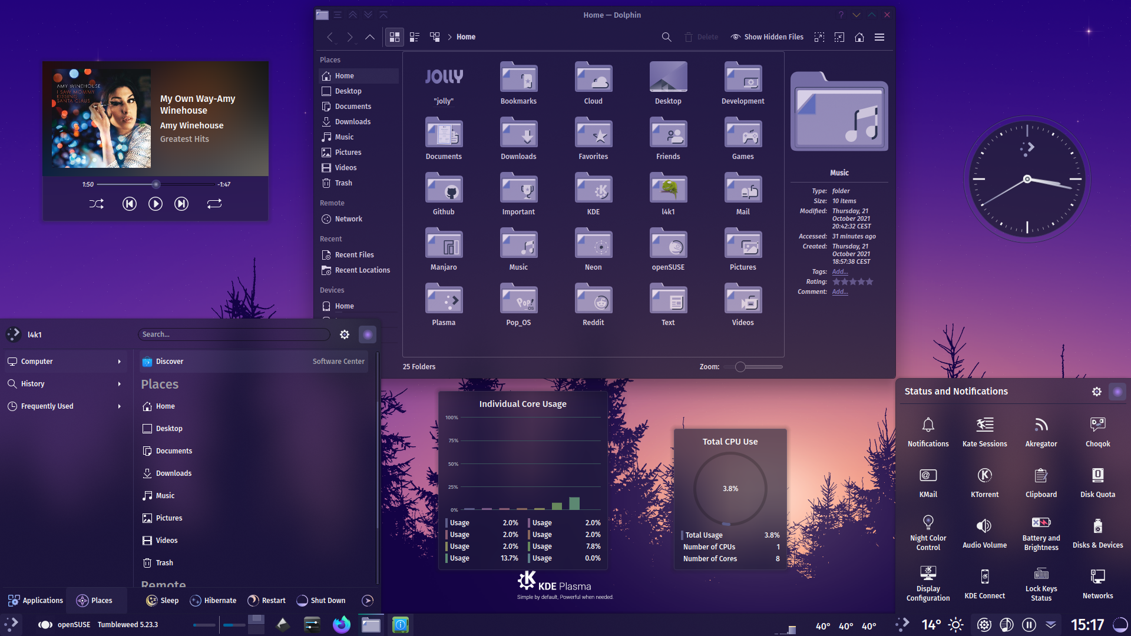Open Audio Volume in system tray
This screenshot has width=1131, height=636.
[x=985, y=534]
